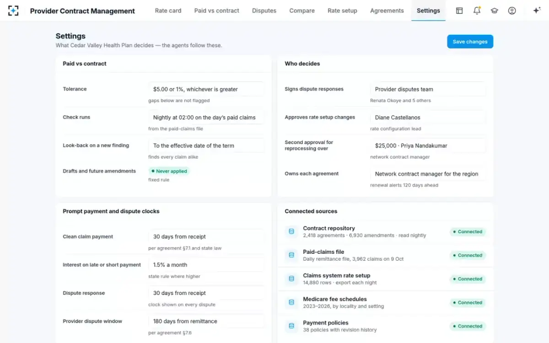This screenshot has height=343, width=549.
Task: Click the Provider dispute window field
Action: pos(206,321)
